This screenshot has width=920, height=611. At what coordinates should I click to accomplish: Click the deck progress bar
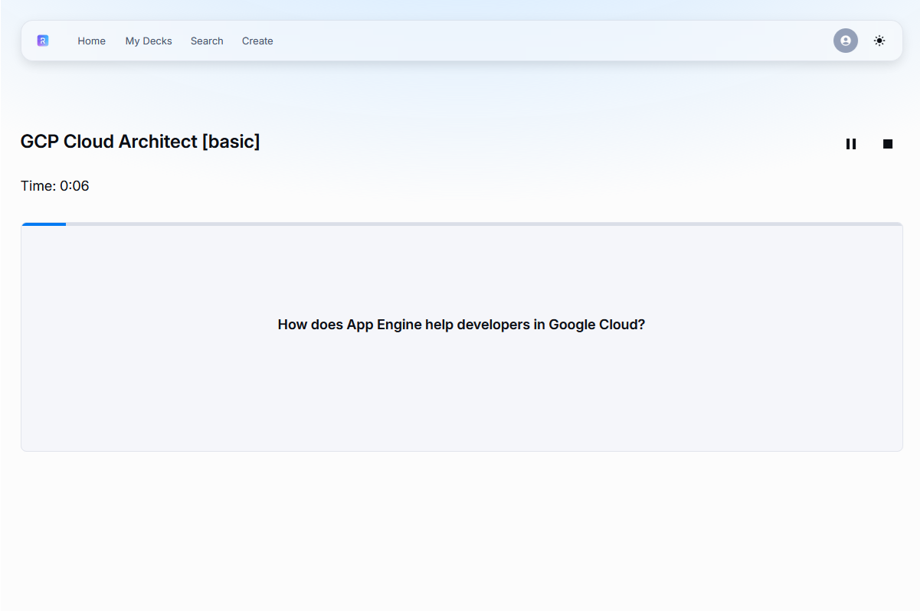(462, 224)
